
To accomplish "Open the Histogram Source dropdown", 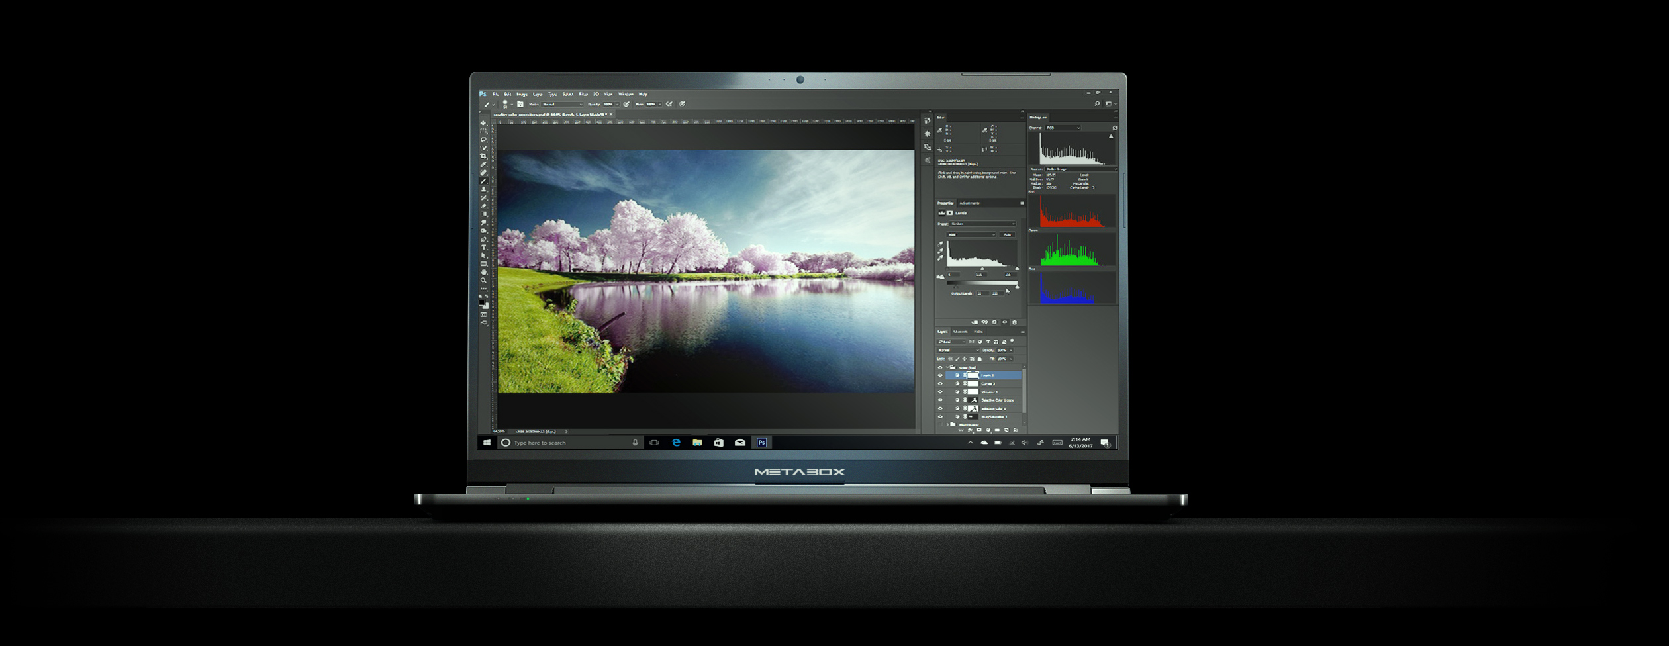I will [1080, 169].
